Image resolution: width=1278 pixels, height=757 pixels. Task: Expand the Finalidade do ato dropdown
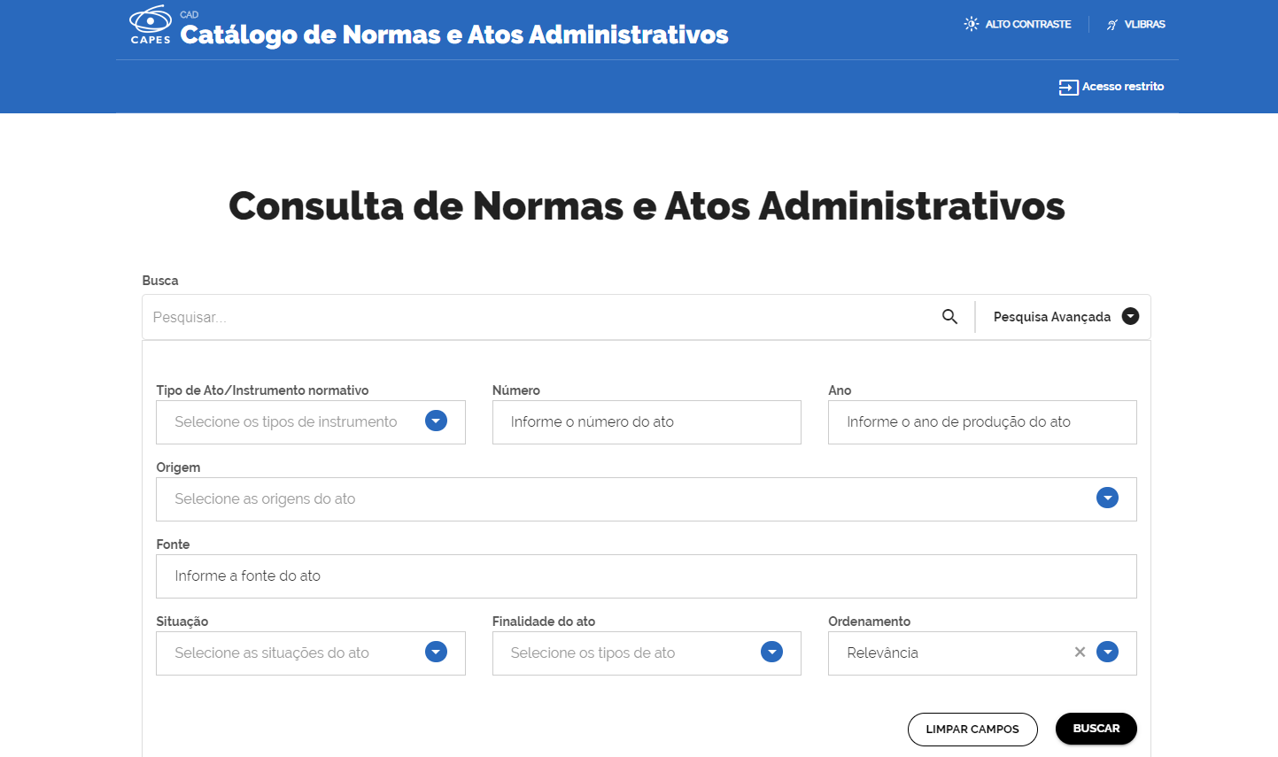771,653
